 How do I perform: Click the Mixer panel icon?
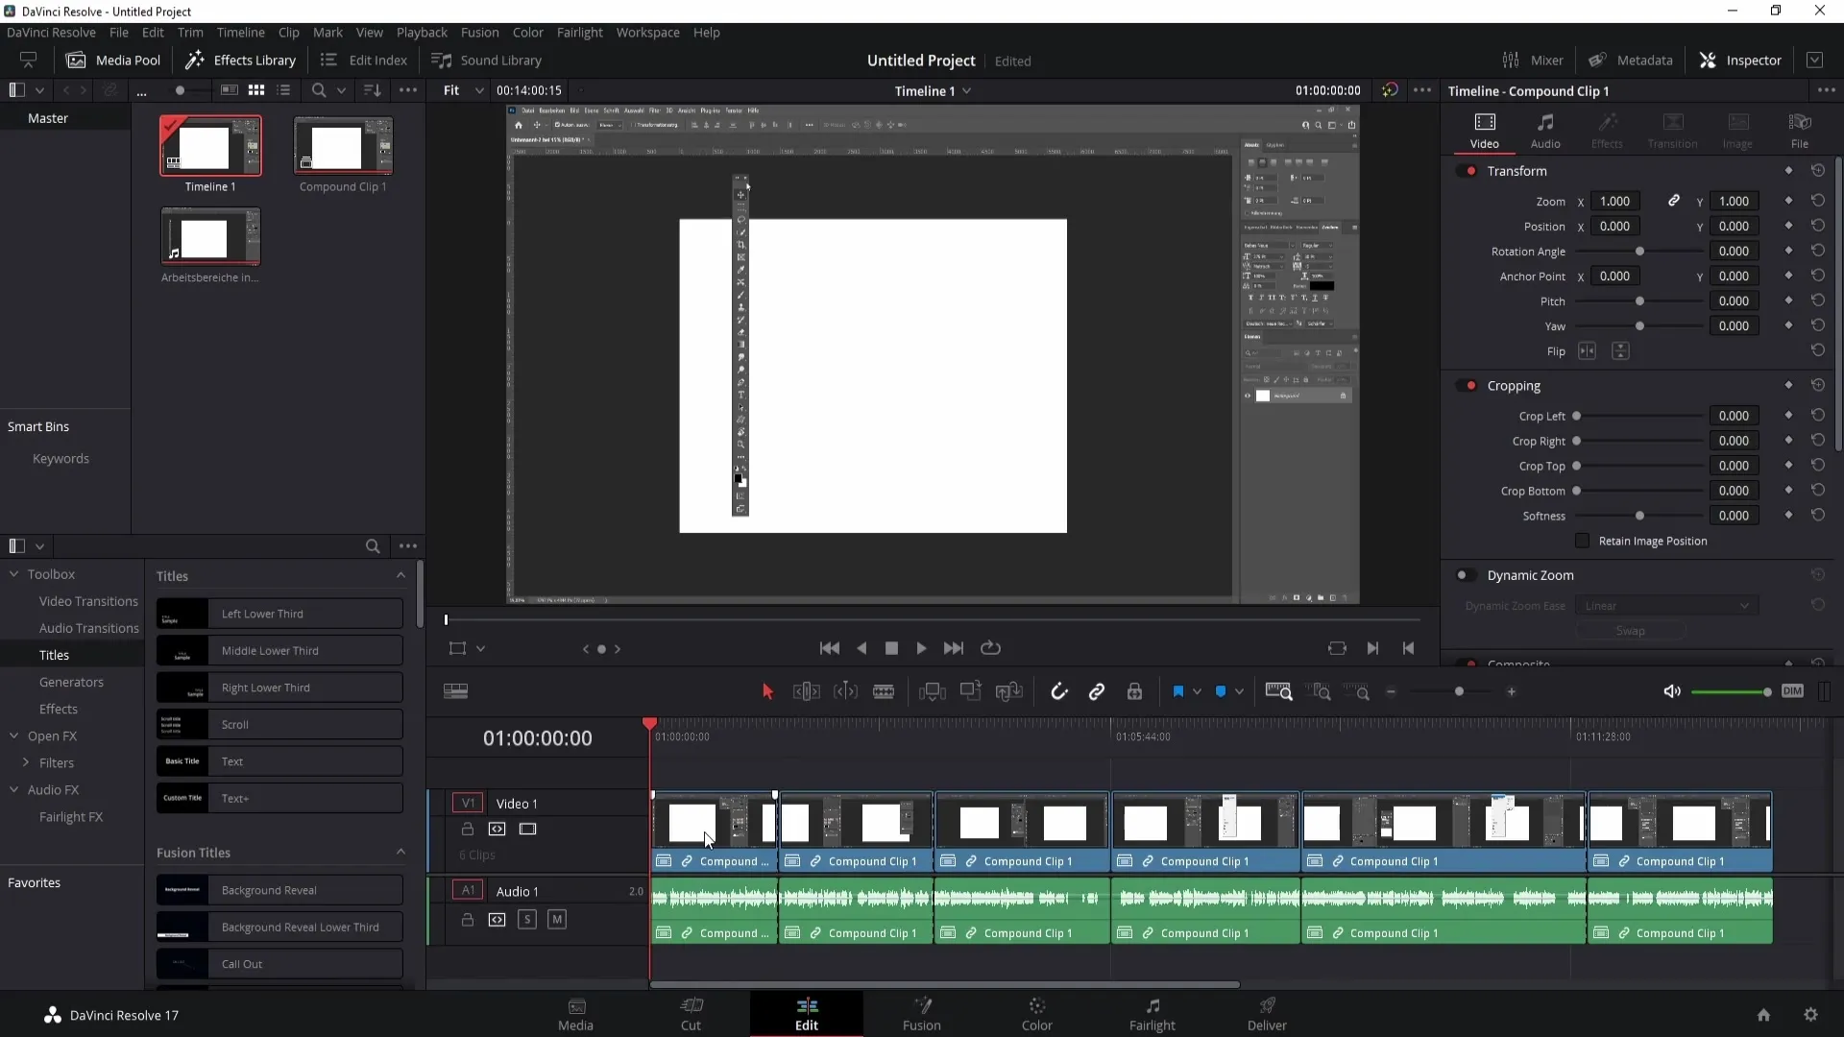coord(1511,60)
